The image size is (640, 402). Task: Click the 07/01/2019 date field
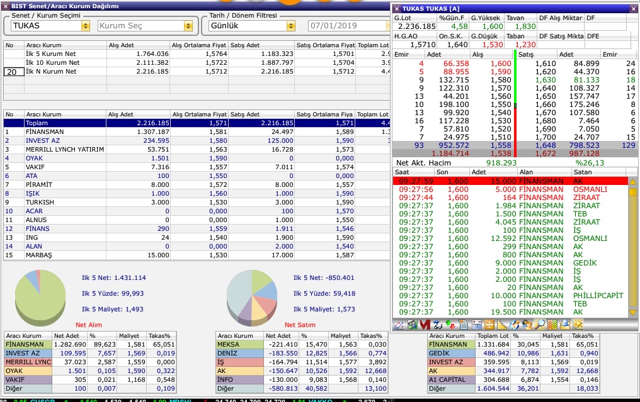coord(348,26)
